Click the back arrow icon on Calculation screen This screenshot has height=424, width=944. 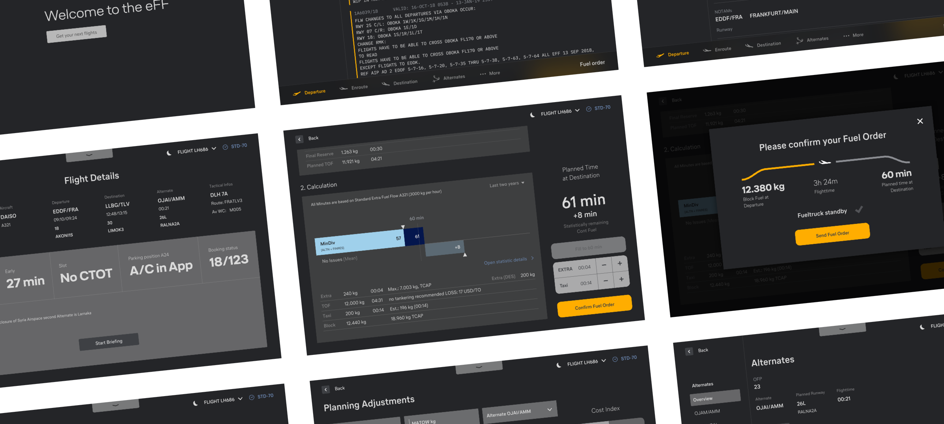click(299, 139)
